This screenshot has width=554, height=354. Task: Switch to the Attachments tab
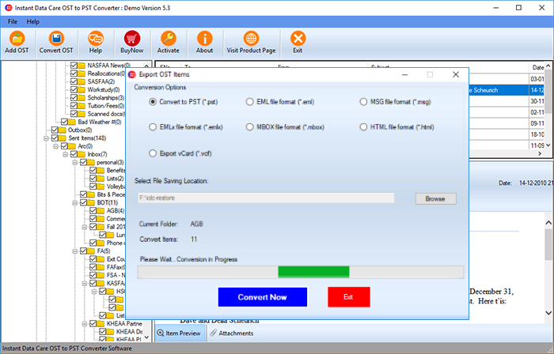[232, 333]
